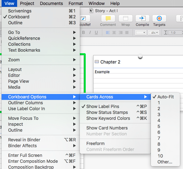The width and height of the screenshot is (183, 169).
Task: Expand the Text Bookmarks submenu
Action: (x=41, y=50)
